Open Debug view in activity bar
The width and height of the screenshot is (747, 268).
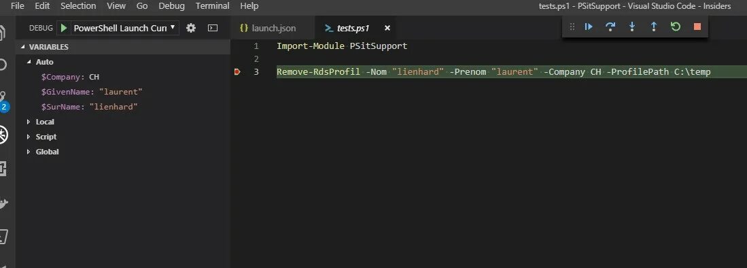[3, 135]
